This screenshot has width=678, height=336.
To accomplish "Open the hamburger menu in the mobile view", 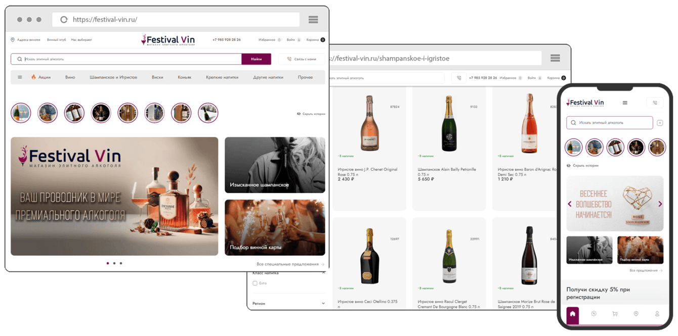I will 625,103.
